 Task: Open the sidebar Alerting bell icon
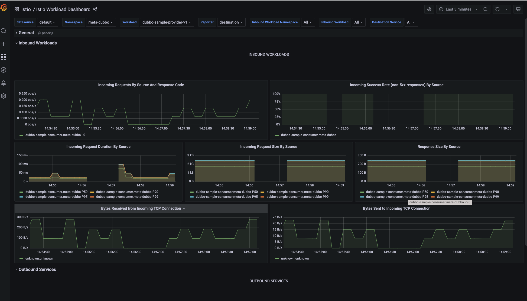4,83
